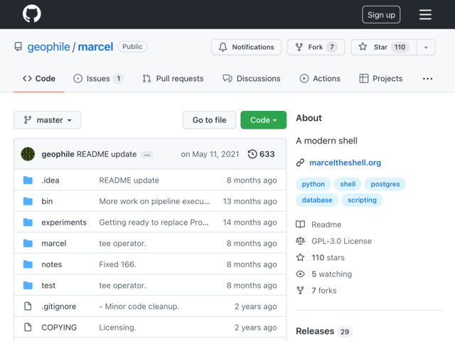Click the license scale icon
Screen dimensions: 455x341
(x=300, y=241)
